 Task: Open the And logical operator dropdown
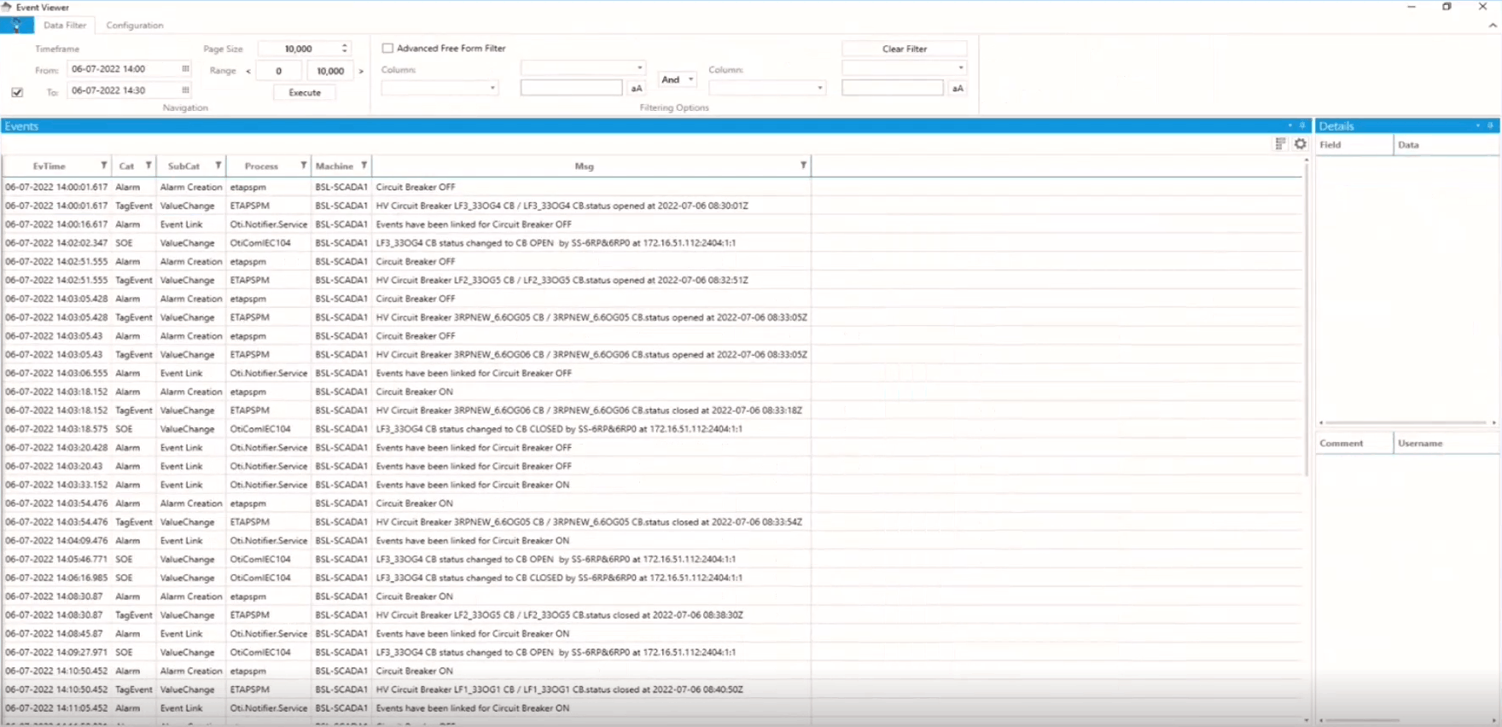tap(678, 79)
